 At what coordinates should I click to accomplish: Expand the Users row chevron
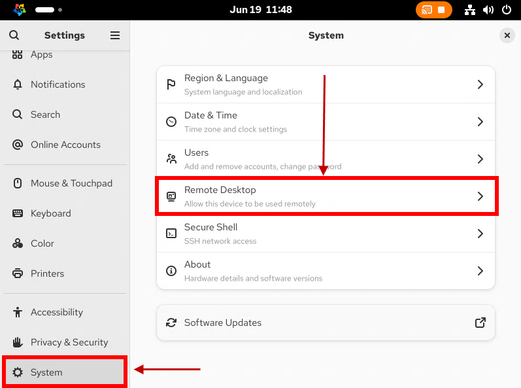(x=480, y=159)
